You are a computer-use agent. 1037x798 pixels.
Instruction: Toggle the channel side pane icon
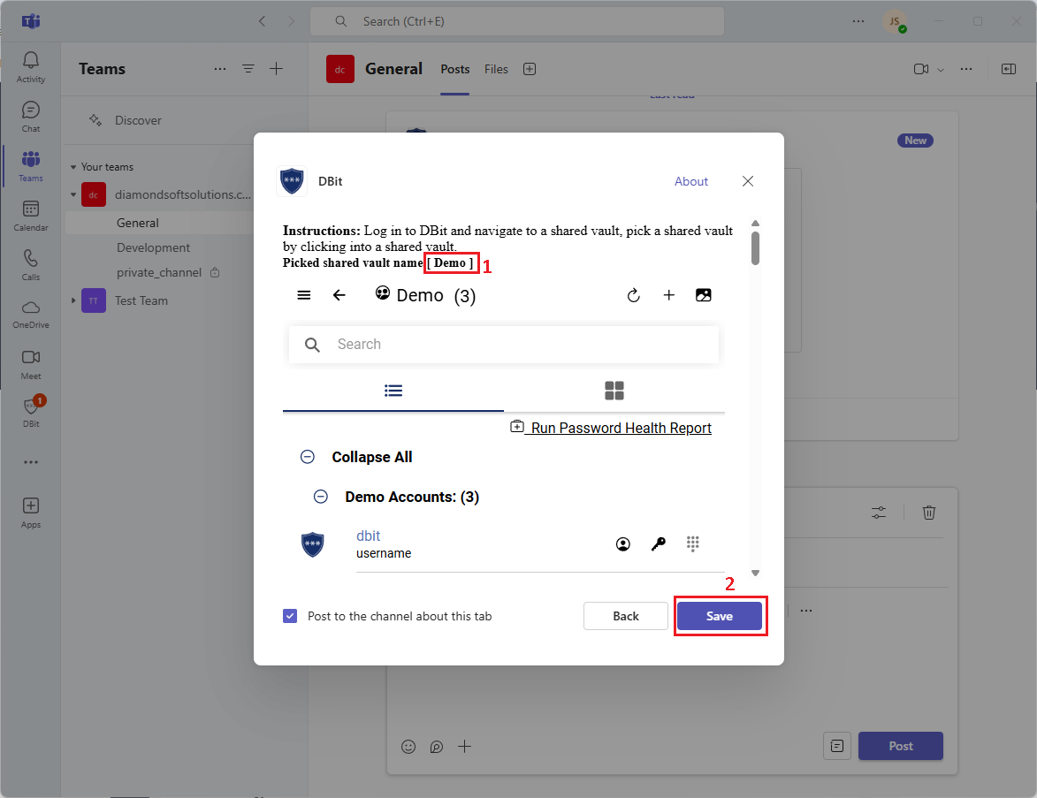pyautogui.click(x=1009, y=70)
